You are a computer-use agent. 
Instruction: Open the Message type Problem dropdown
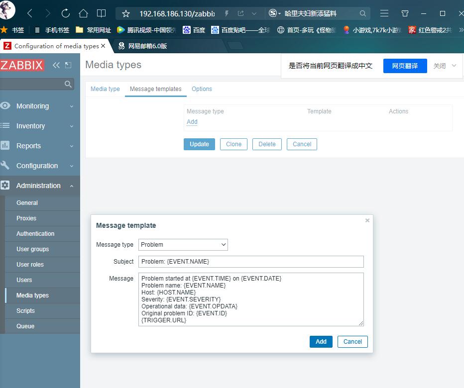[183, 245]
